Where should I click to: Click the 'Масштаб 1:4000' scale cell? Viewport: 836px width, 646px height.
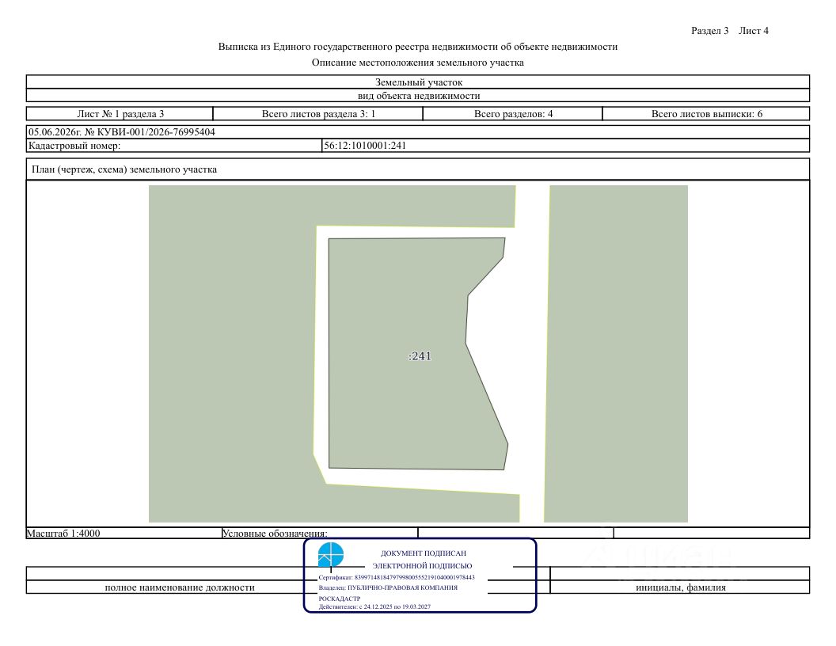(123, 533)
